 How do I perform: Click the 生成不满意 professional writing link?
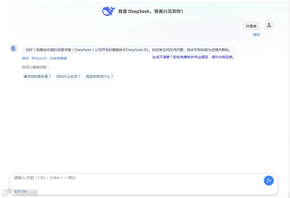(193, 57)
